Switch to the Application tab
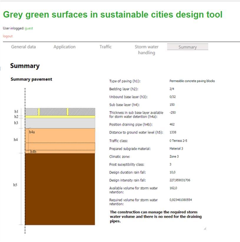 click(x=64, y=47)
